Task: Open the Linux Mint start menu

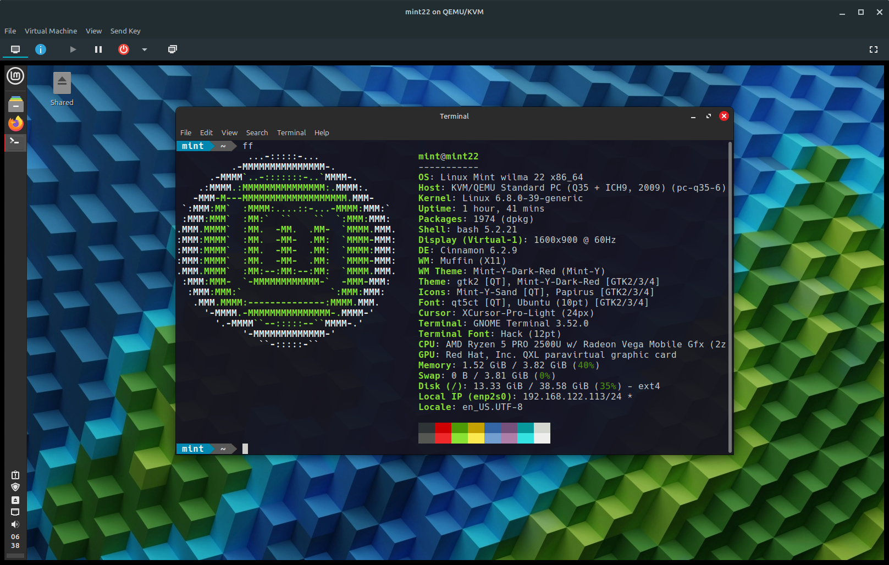Action: coord(15,76)
